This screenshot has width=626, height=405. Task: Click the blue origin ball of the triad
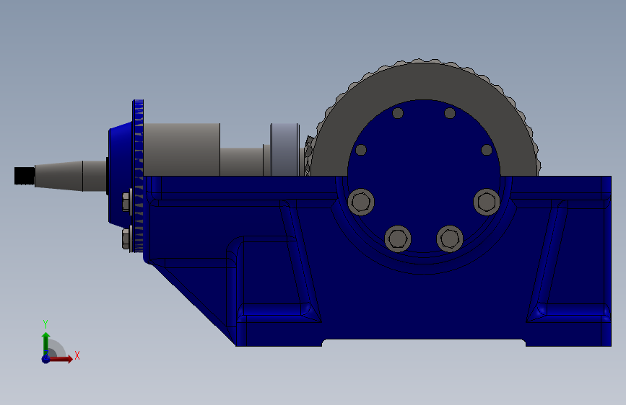(x=46, y=359)
